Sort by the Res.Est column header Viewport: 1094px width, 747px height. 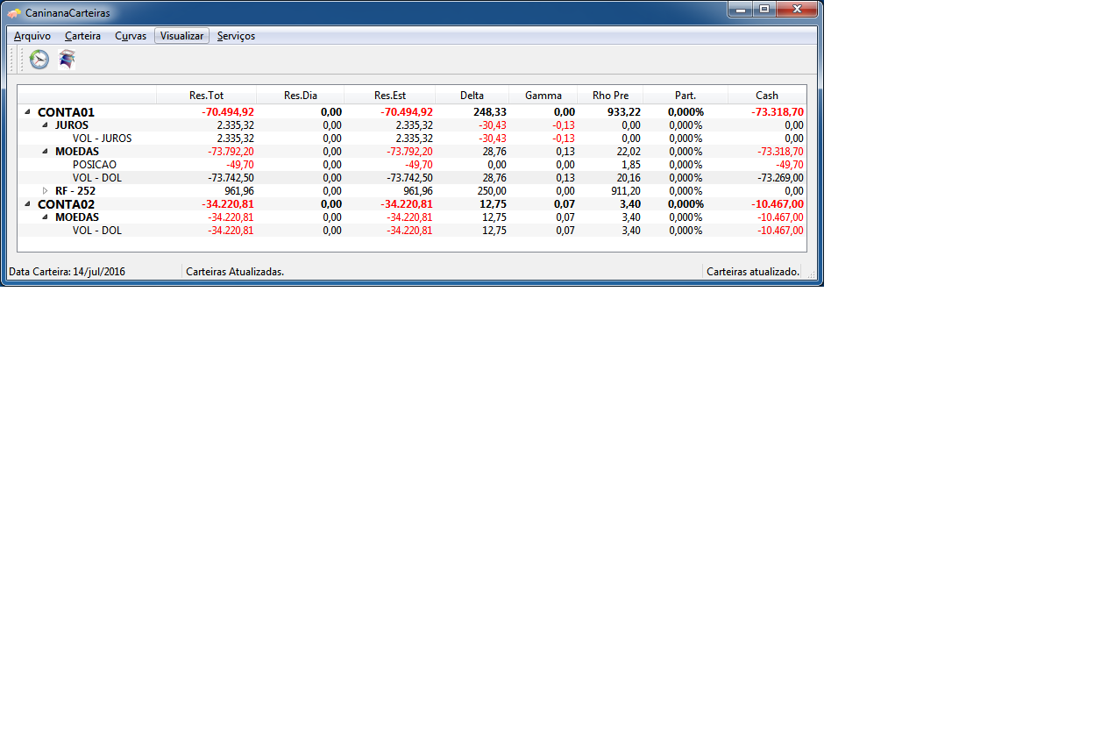390,95
